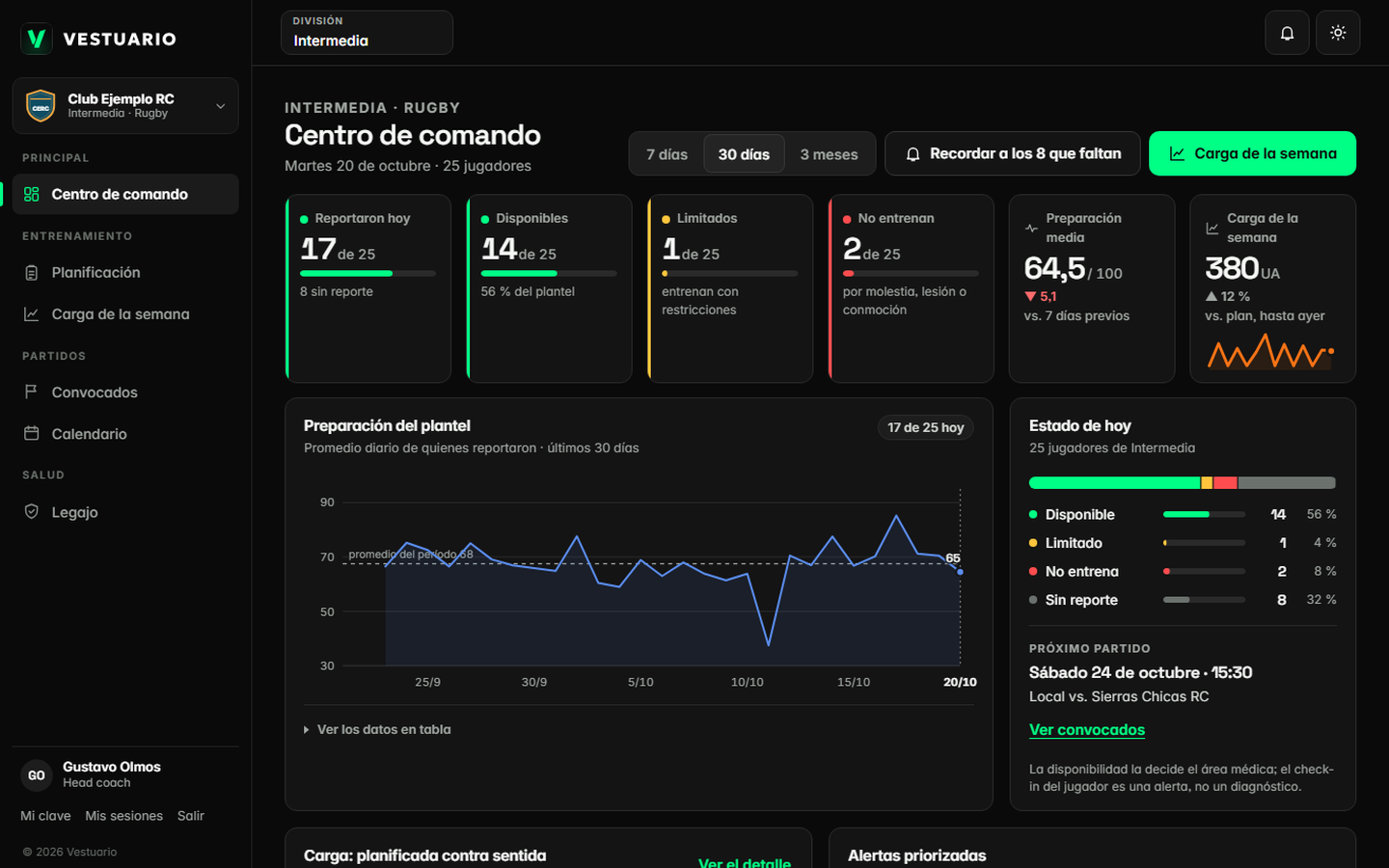Open Calendario page
Viewport: 1389px width, 868px height.
[125, 434]
